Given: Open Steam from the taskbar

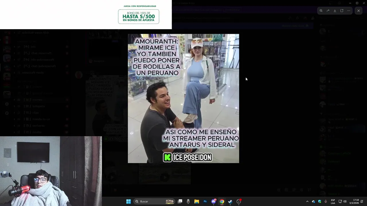Looking at the screenshot, I should [230, 201].
